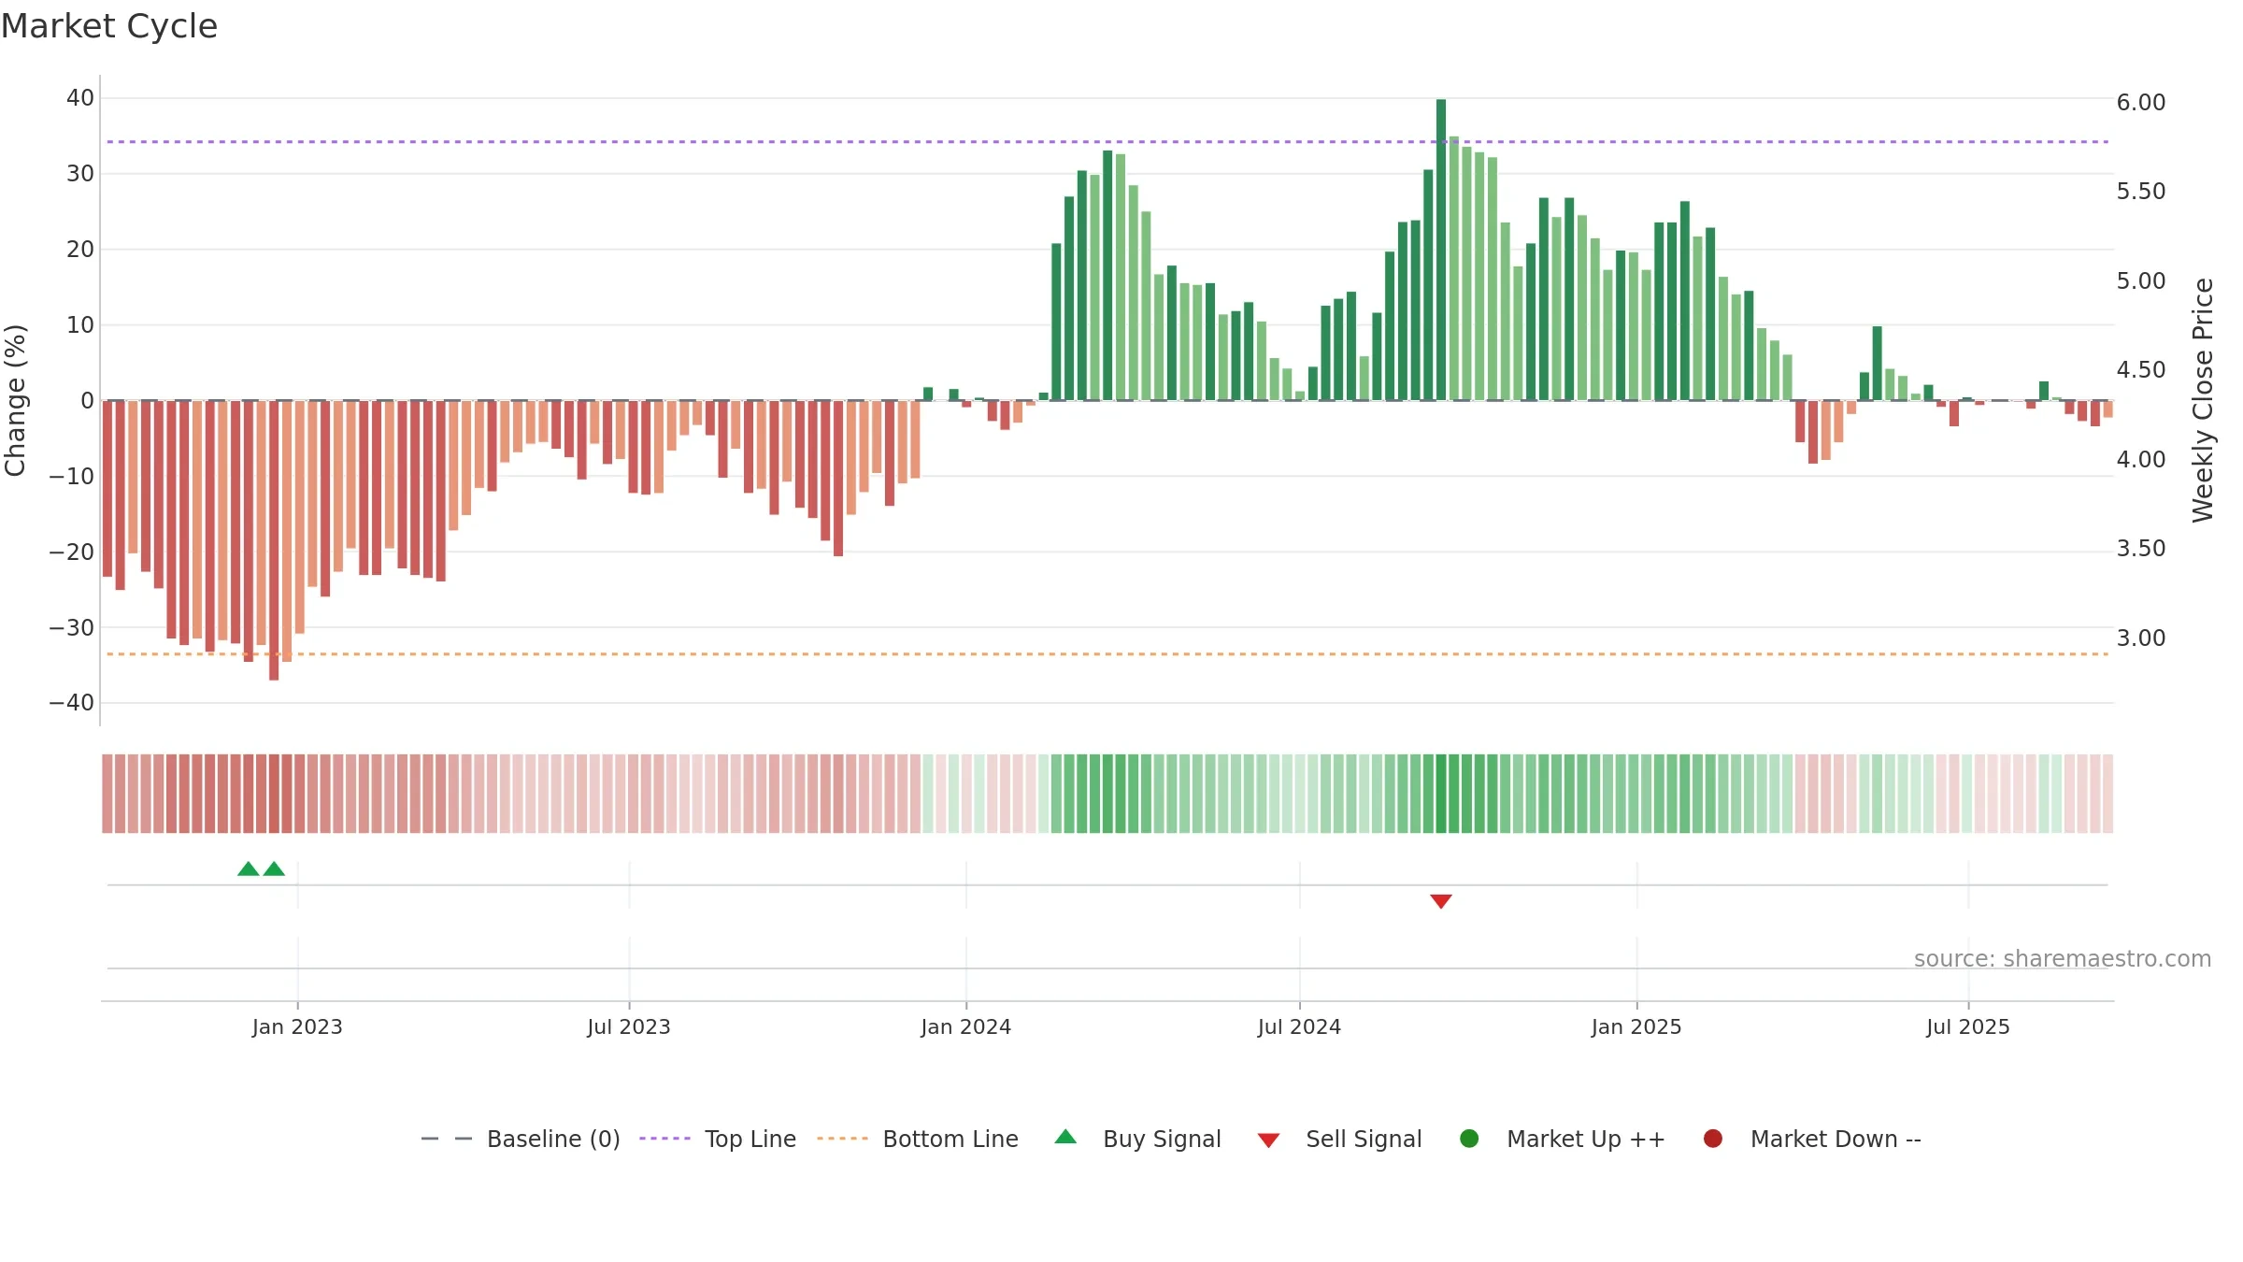
Task: Click the Jul 2023 axis label
Action: [x=629, y=1027]
